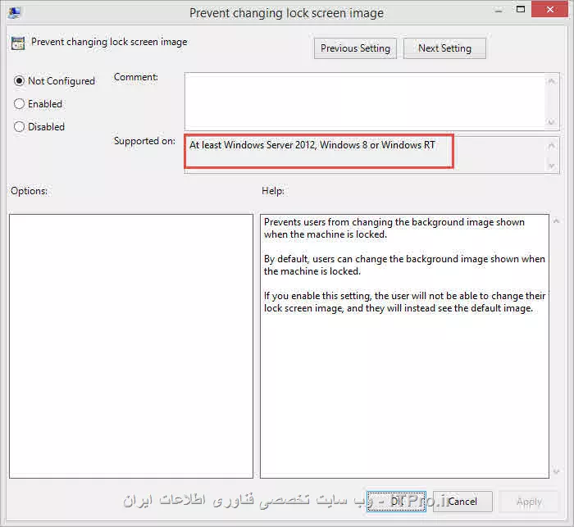
Task: Click the Cancel button
Action: point(462,502)
